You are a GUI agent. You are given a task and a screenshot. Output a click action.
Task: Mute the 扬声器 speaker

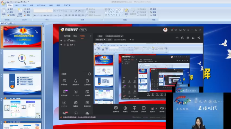click(x=162, y=109)
